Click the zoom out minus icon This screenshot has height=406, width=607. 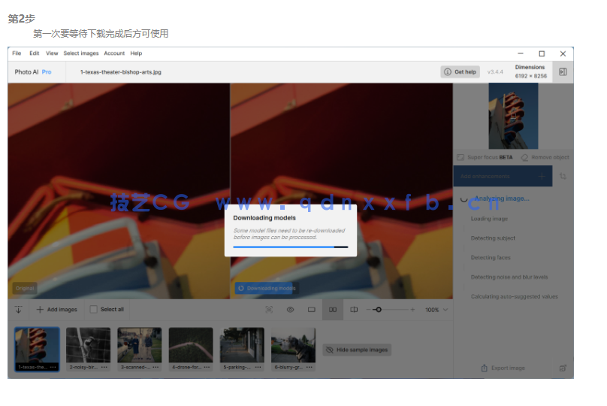coord(369,310)
